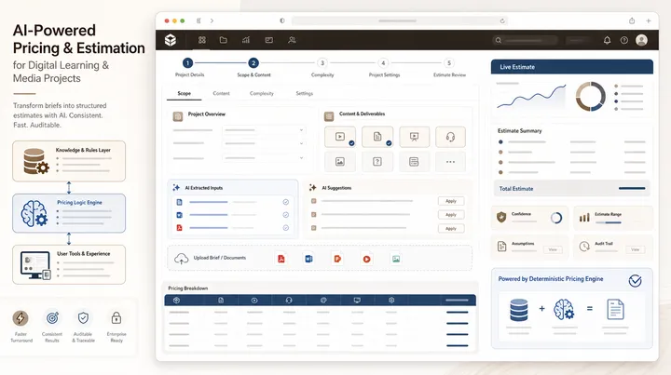
Task: Click the Audit Trail clock icon
Action: [584, 247]
